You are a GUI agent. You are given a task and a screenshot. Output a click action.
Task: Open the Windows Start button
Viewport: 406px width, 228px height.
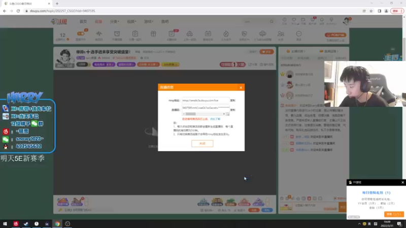[x=5, y=224]
